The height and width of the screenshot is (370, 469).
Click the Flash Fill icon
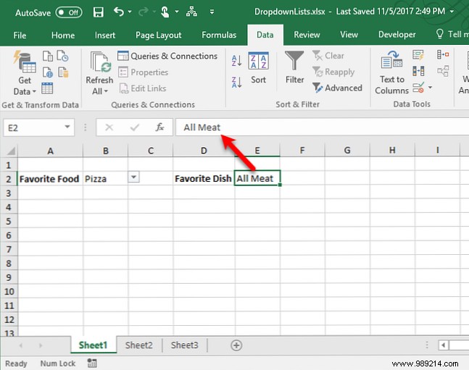pyautogui.click(x=418, y=55)
